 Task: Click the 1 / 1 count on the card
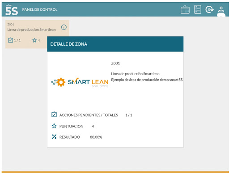coord(17,40)
